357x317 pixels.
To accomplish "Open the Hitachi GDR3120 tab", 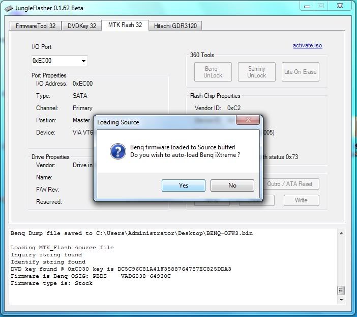I will (175, 26).
